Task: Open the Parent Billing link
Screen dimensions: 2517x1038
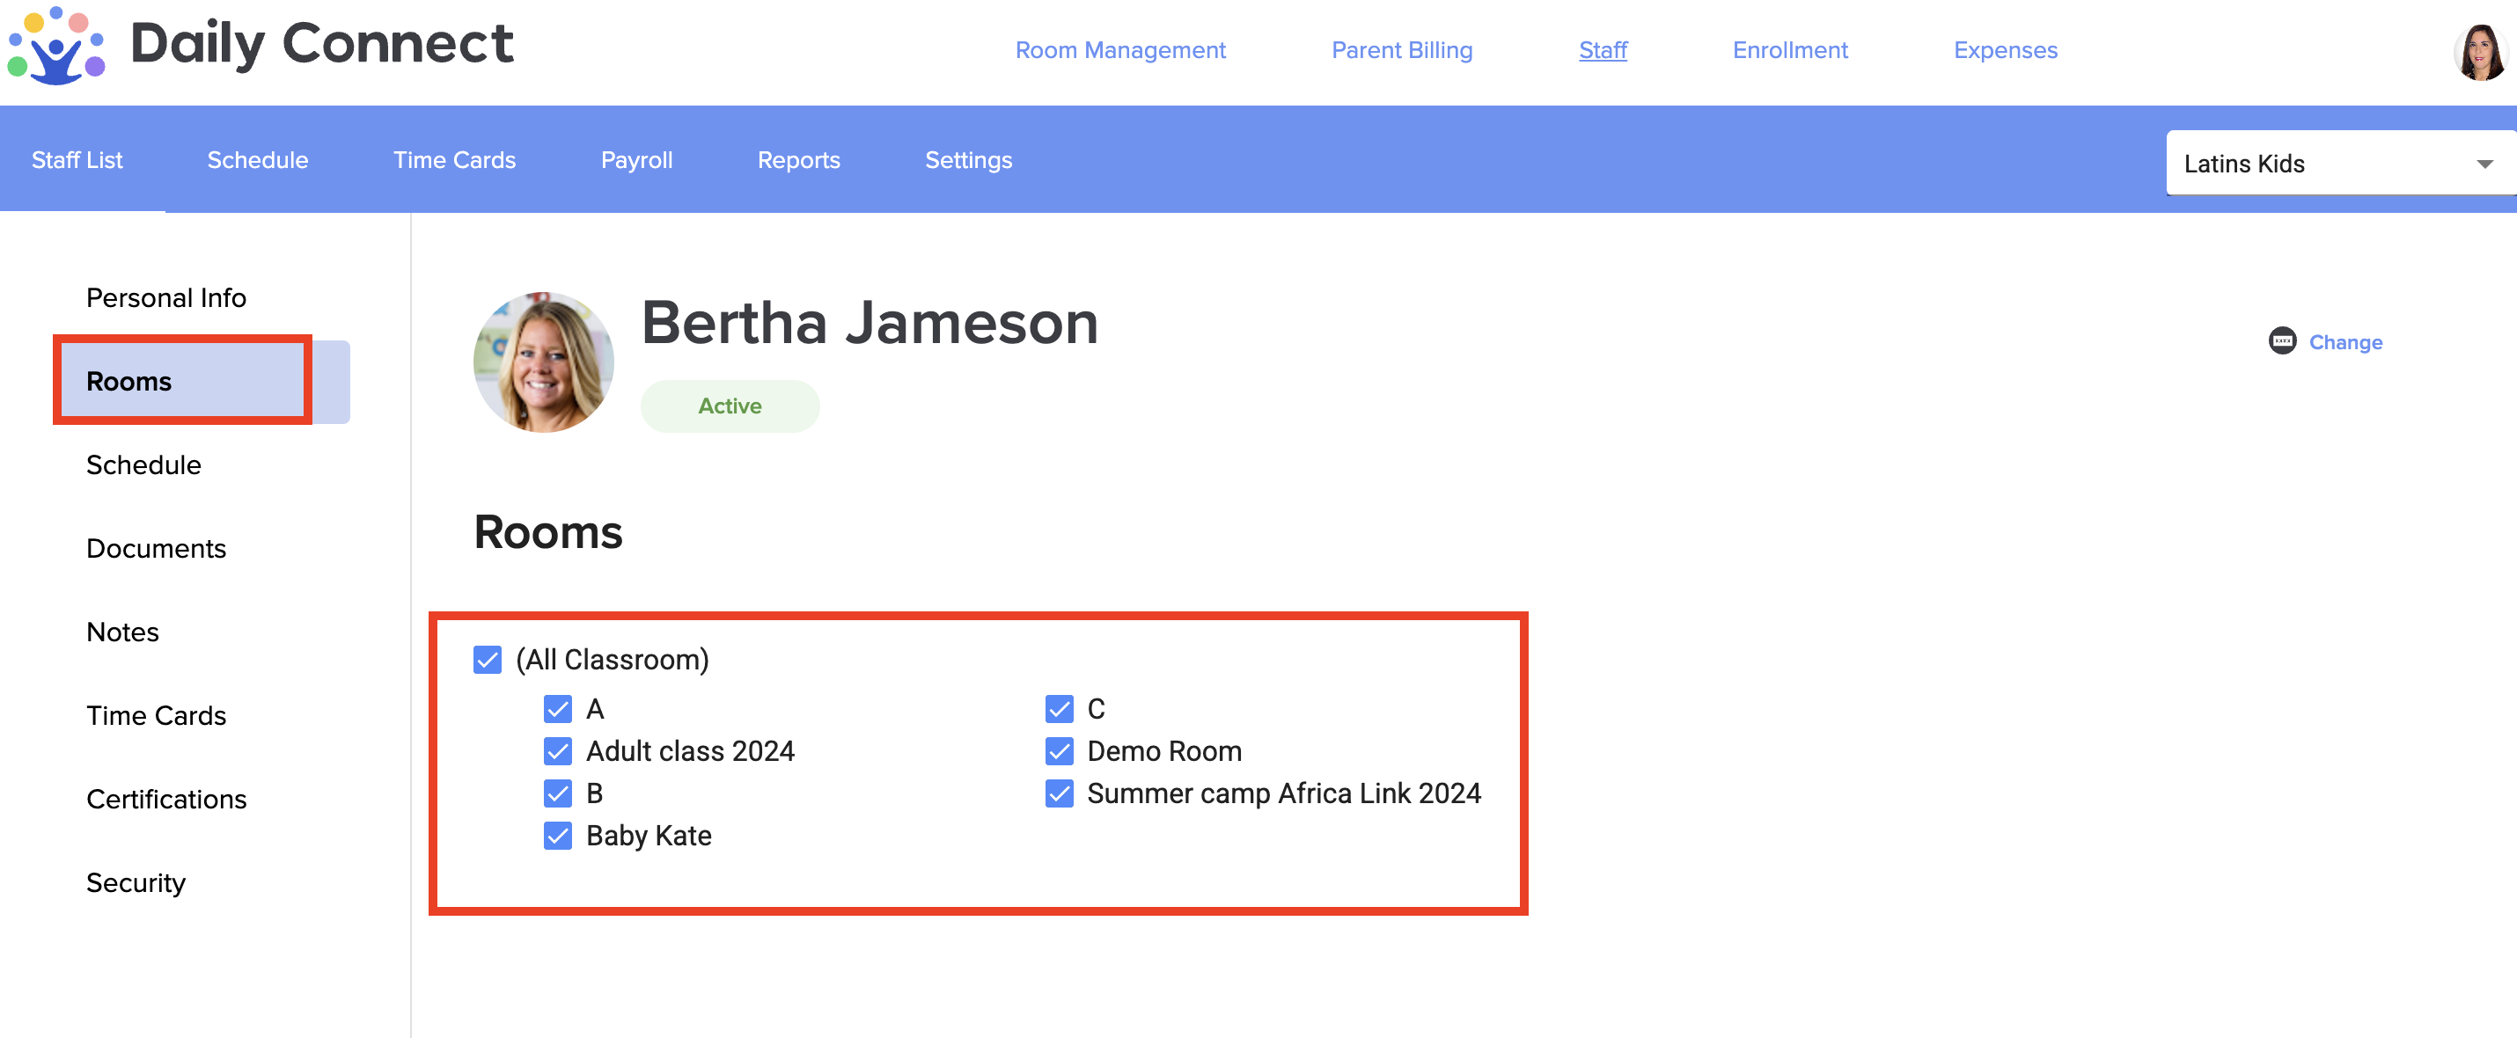Action: click(1401, 51)
